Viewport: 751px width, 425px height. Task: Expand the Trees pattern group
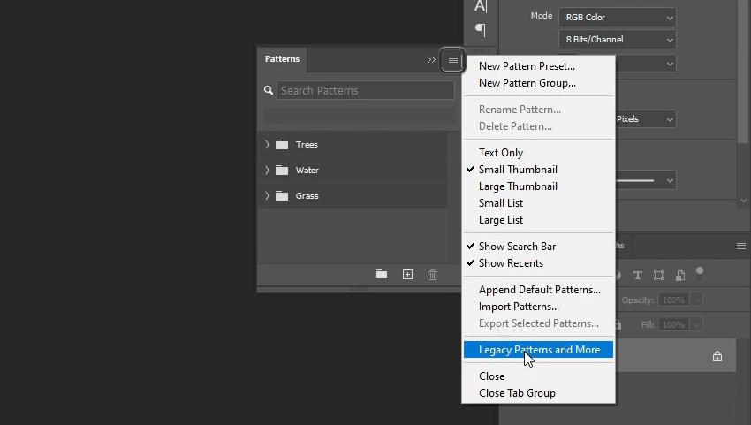point(267,144)
